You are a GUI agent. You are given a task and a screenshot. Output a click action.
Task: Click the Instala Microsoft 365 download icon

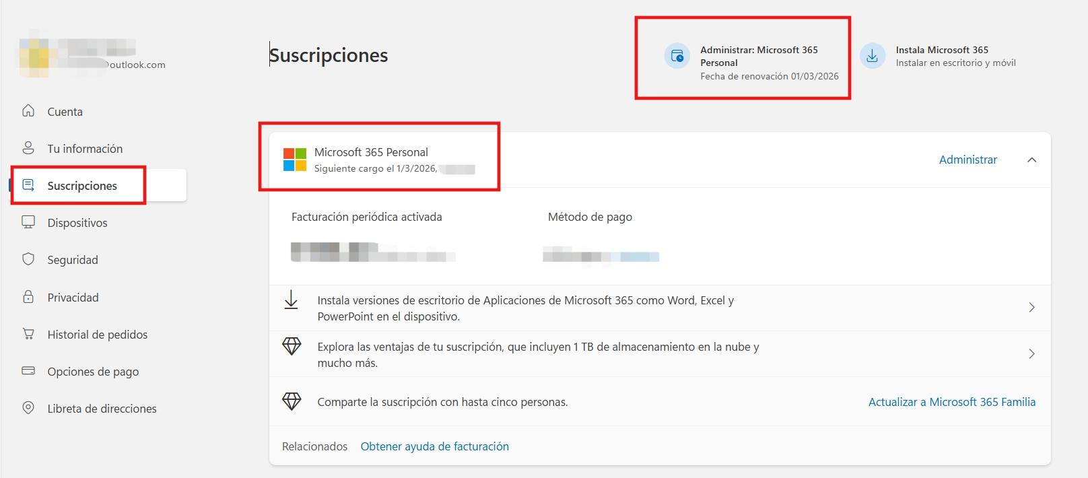tap(873, 56)
